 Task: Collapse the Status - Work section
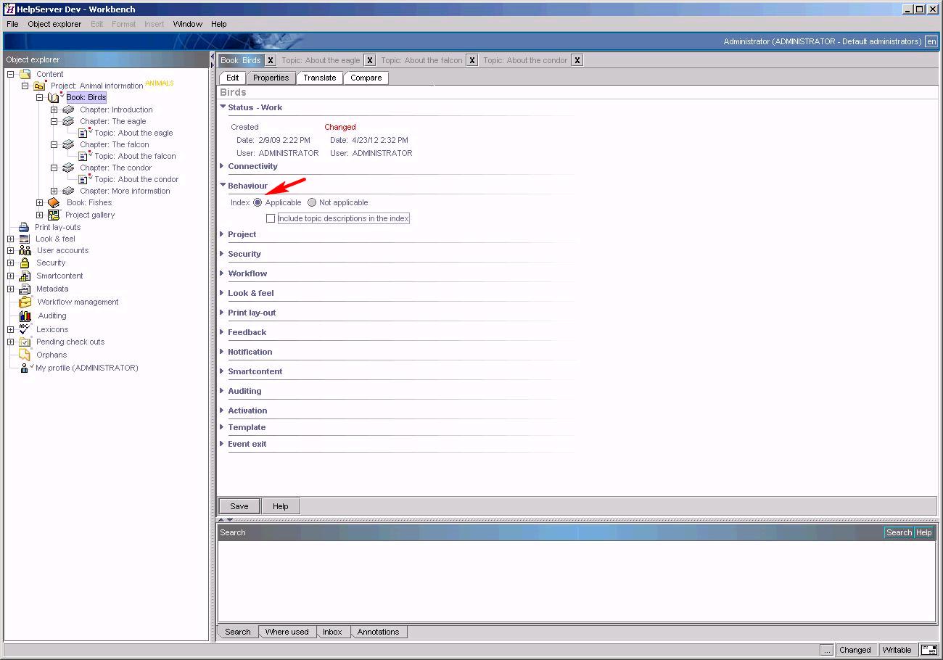click(223, 107)
